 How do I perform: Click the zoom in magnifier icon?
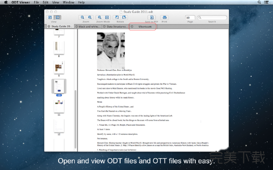click(90, 17)
